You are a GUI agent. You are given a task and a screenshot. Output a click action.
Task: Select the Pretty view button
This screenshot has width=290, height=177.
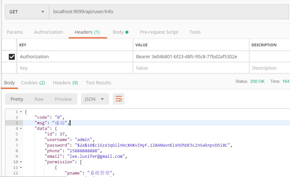(x=17, y=99)
